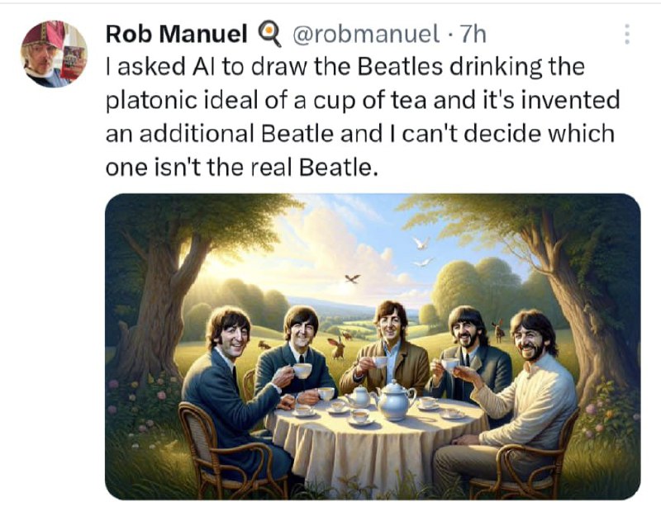Screen dimensions: 661x507
Task: Click the white teapot on the table
Action: pyautogui.click(x=394, y=400)
